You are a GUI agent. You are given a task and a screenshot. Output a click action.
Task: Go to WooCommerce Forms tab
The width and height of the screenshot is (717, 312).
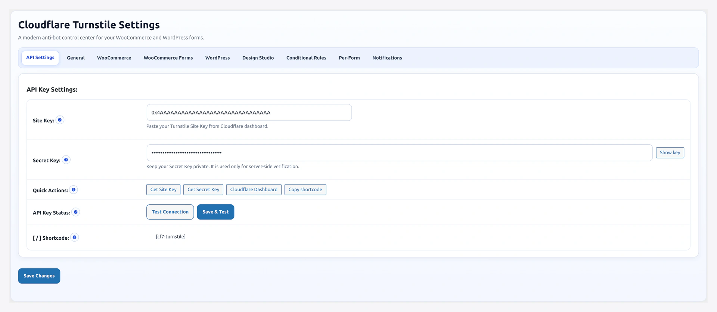point(168,58)
